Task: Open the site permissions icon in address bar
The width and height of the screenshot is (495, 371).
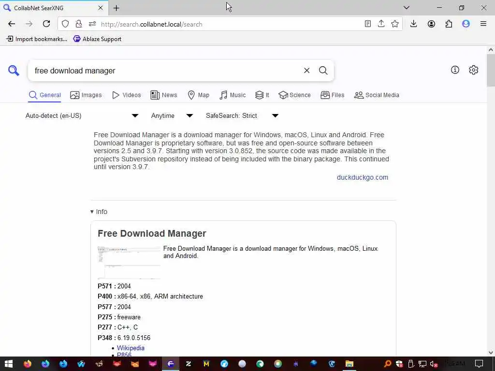Action: pyautogui.click(x=92, y=24)
